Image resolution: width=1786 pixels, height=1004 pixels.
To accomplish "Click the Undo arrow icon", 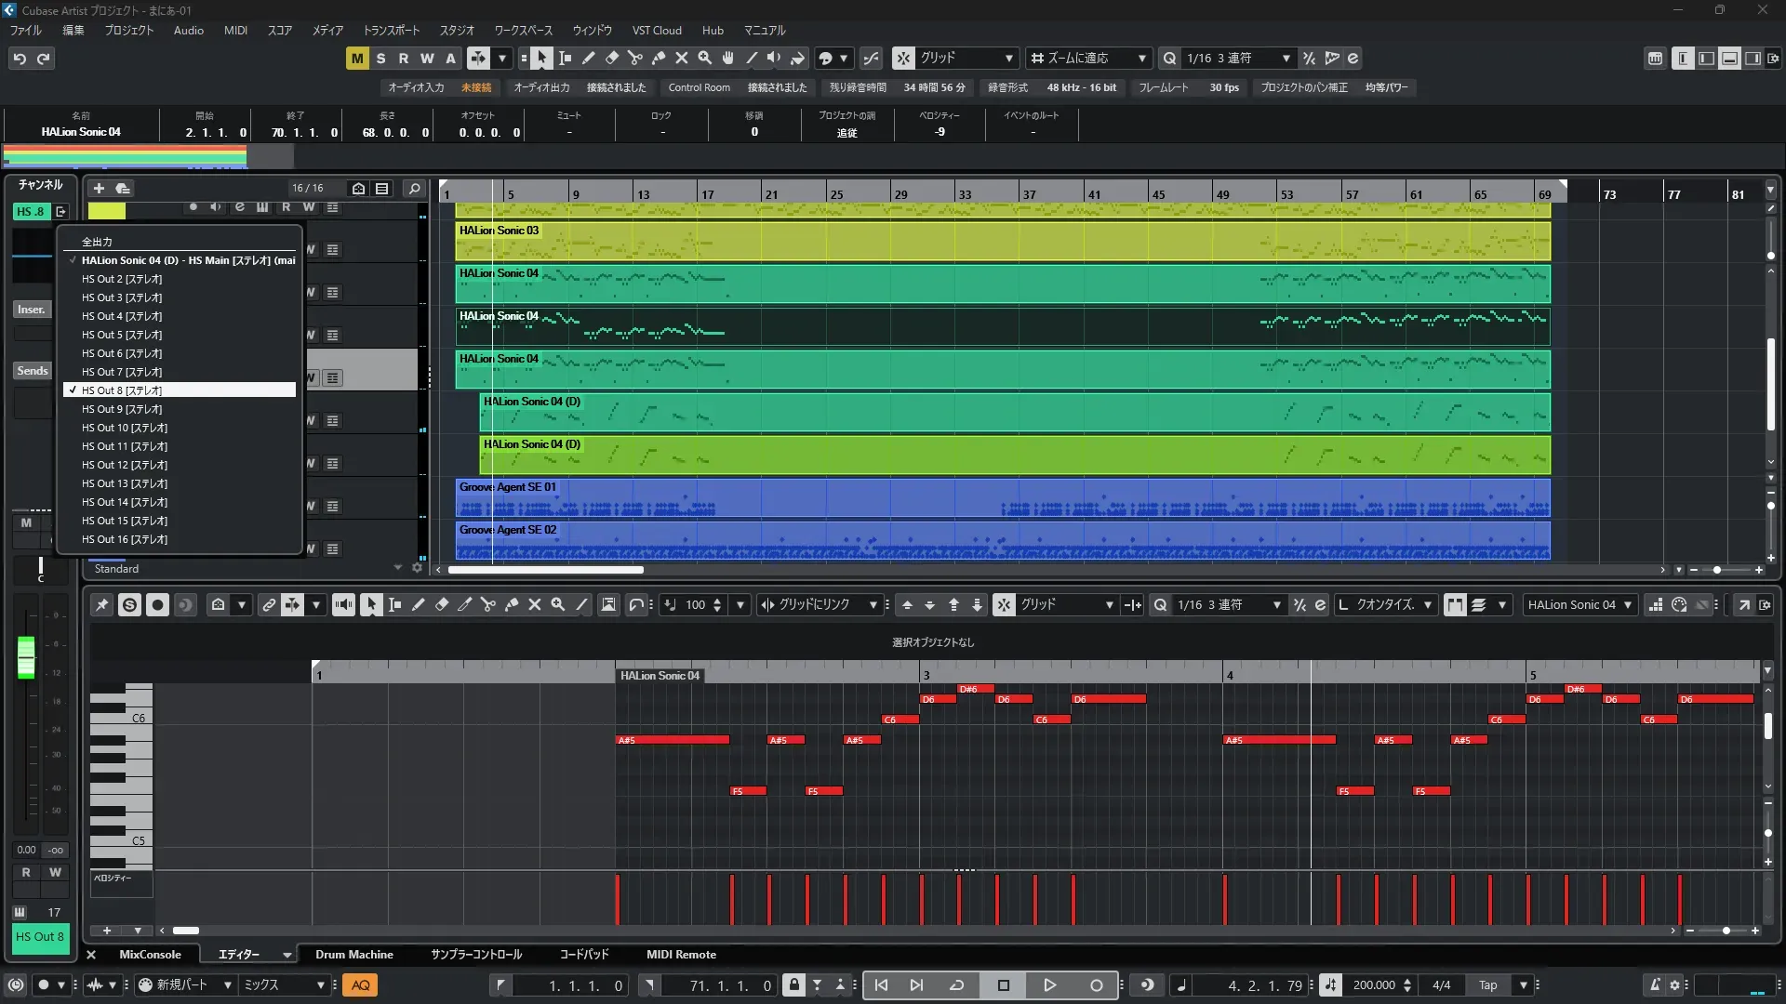I will (20, 59).
